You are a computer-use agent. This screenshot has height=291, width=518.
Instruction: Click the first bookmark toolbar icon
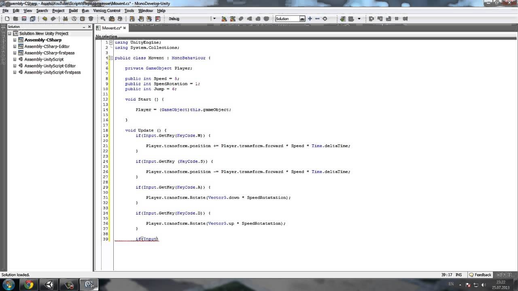[132, 19]
